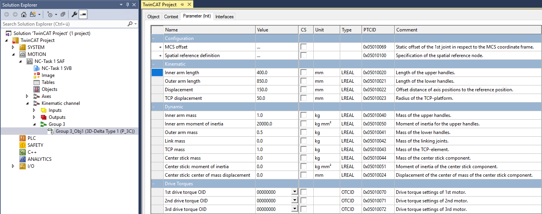Open Solution Explorer window position dropdown arrow
The height and width of the screenshot is (214, 542).
(x=121, y=4)
